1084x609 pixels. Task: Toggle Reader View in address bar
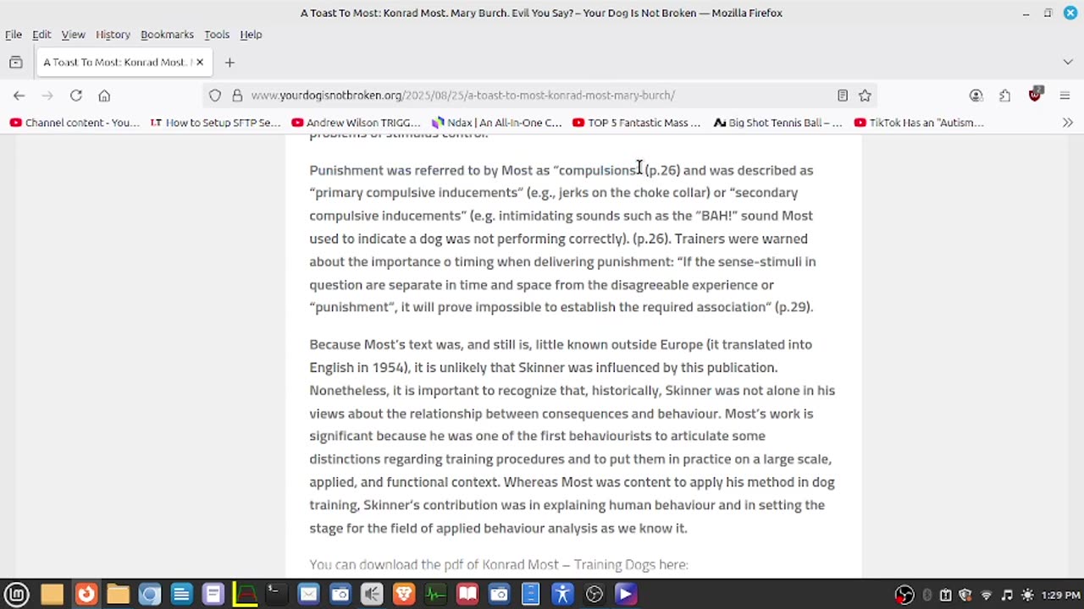coord(843,96)
